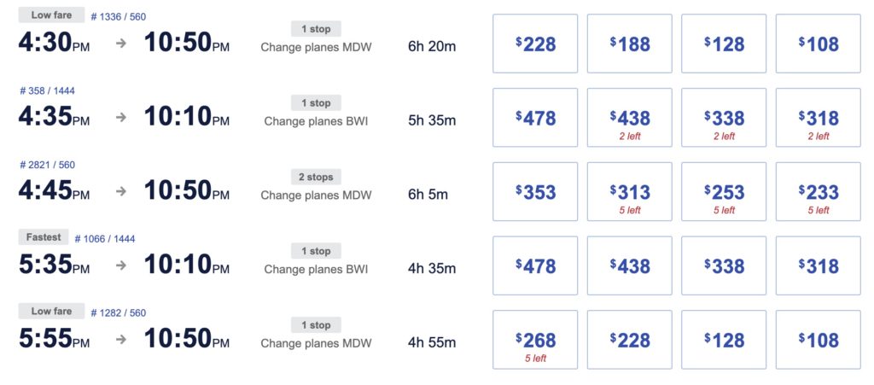Viewport: 874px width, 385px height.
Task: Open flight details # 1066 / 1444
Action: [104, 239]
